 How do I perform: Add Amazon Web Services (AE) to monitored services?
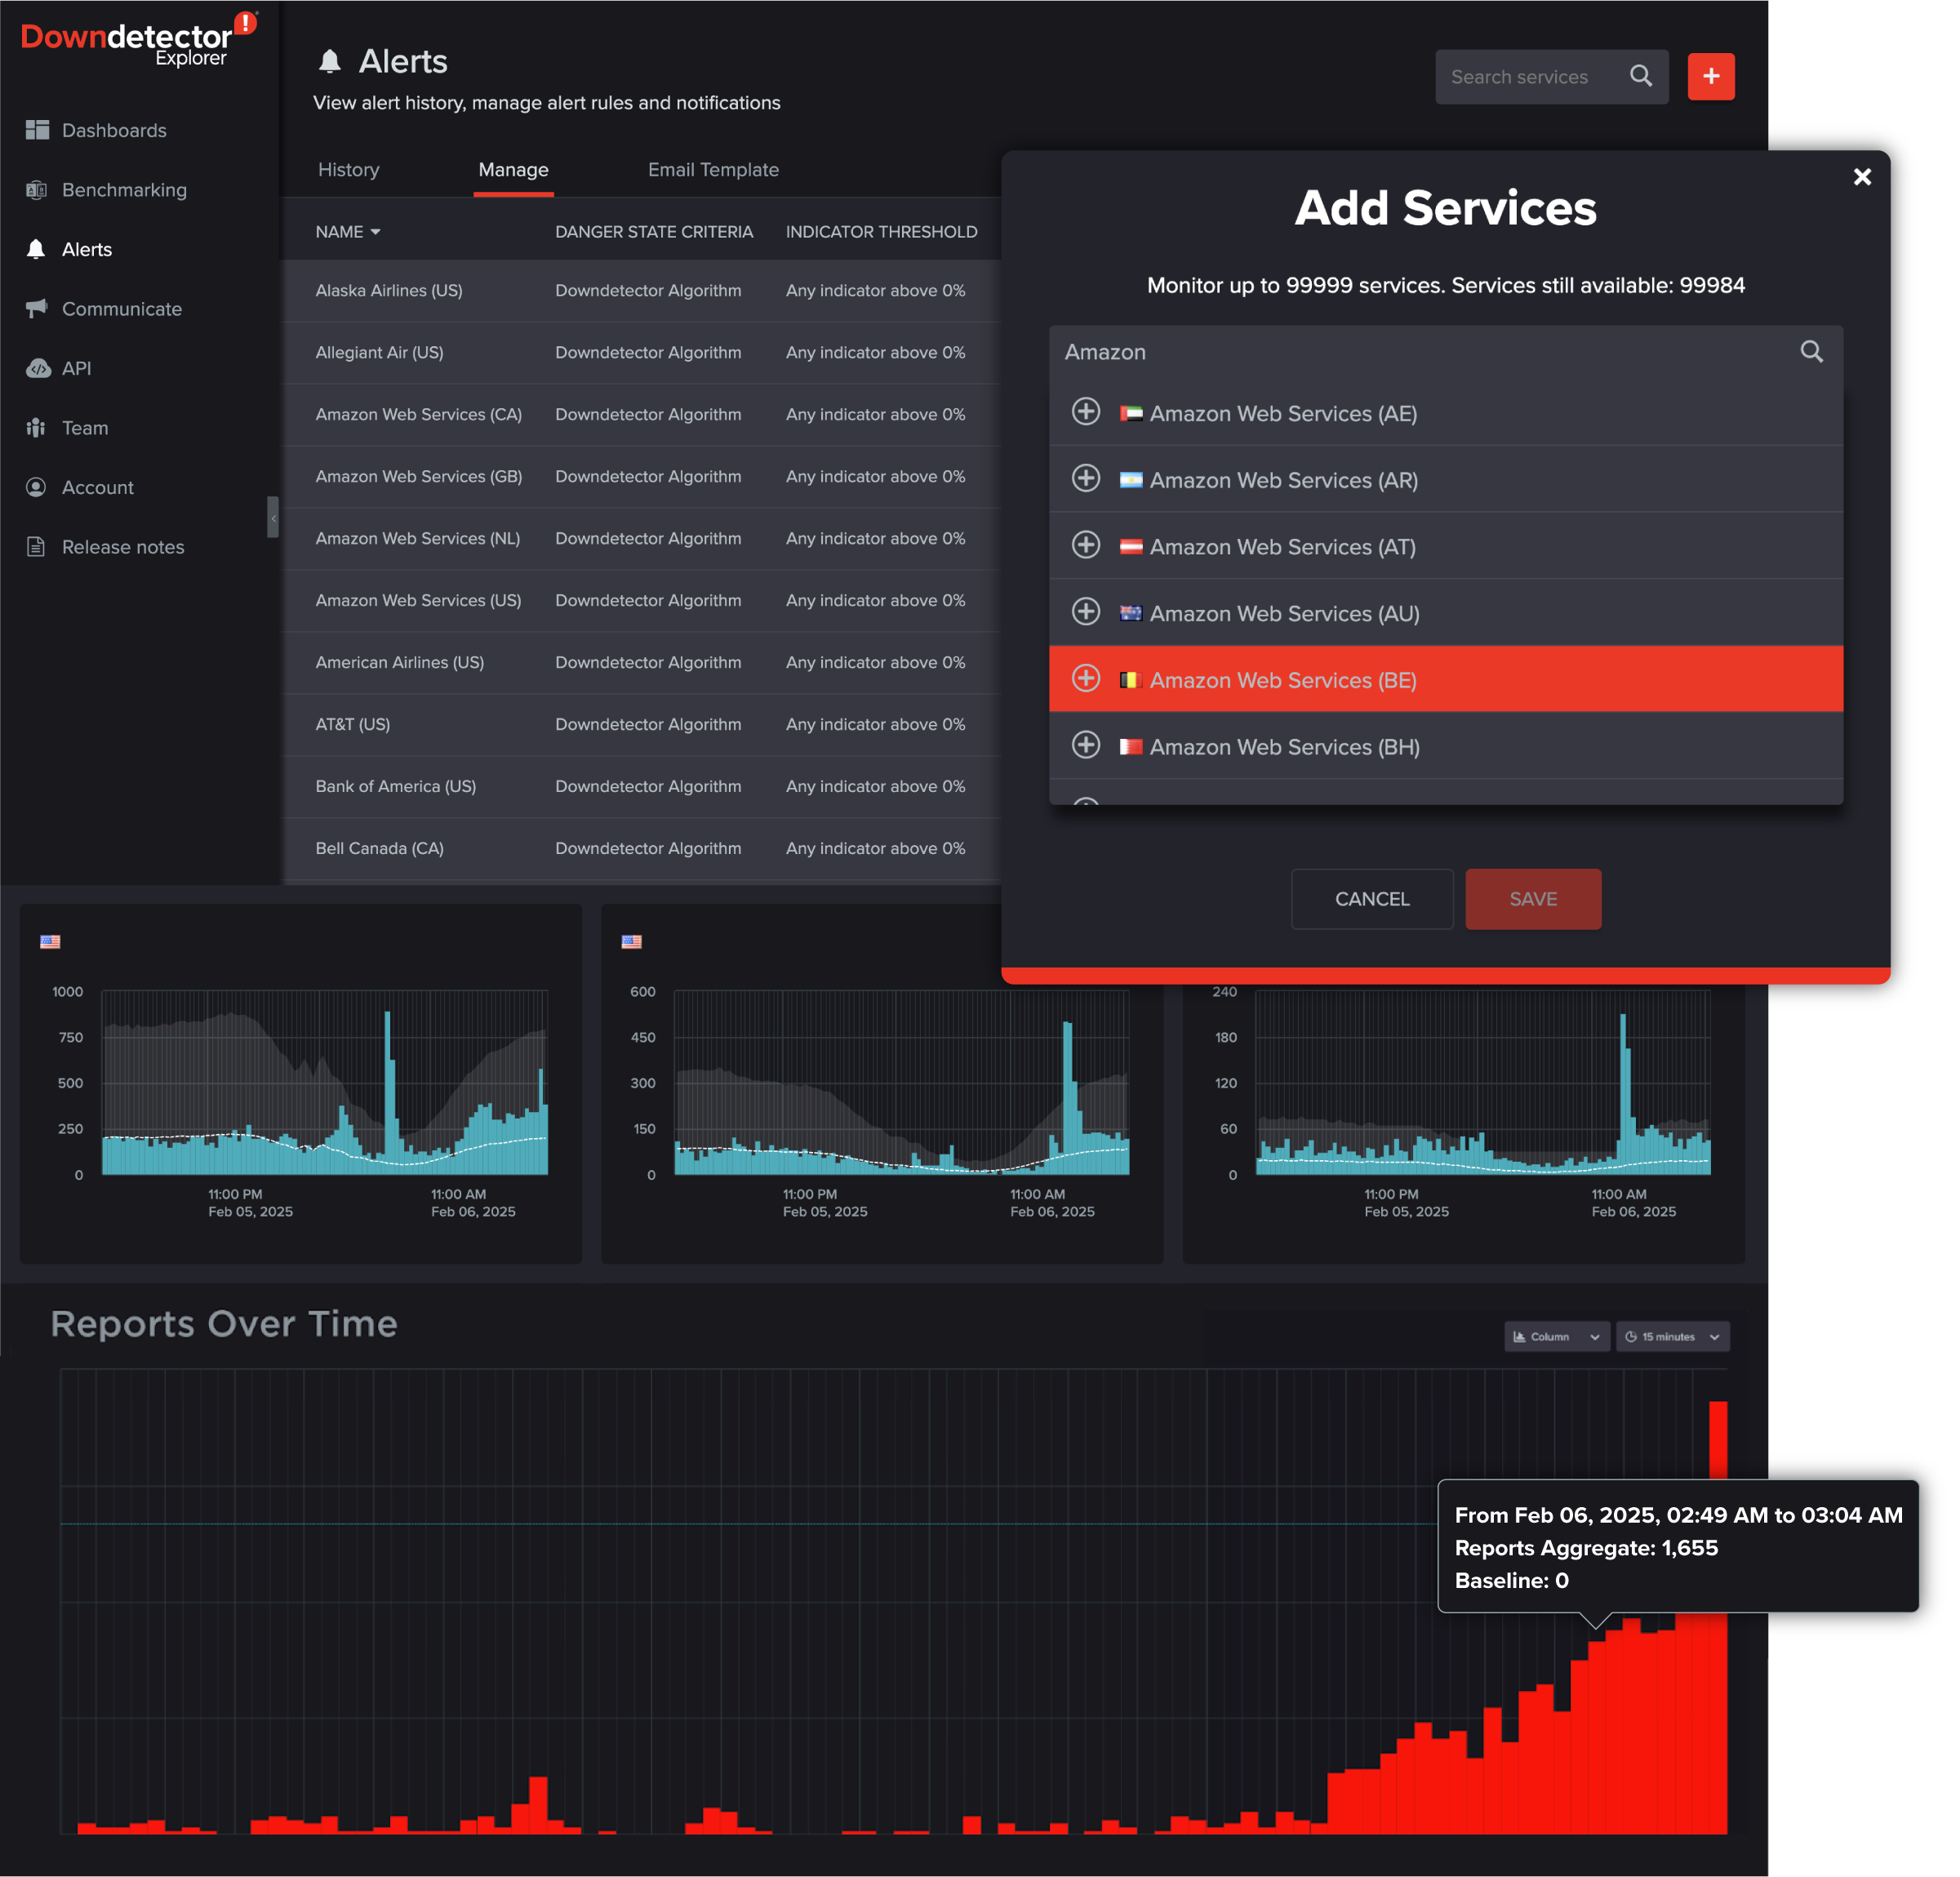[x=1086, y=412]
